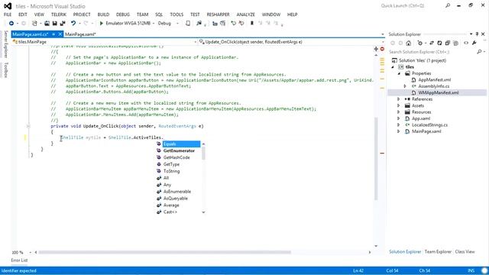Expand the Assets folder
This screenshot has height=275, width=489.
(399, 105)
